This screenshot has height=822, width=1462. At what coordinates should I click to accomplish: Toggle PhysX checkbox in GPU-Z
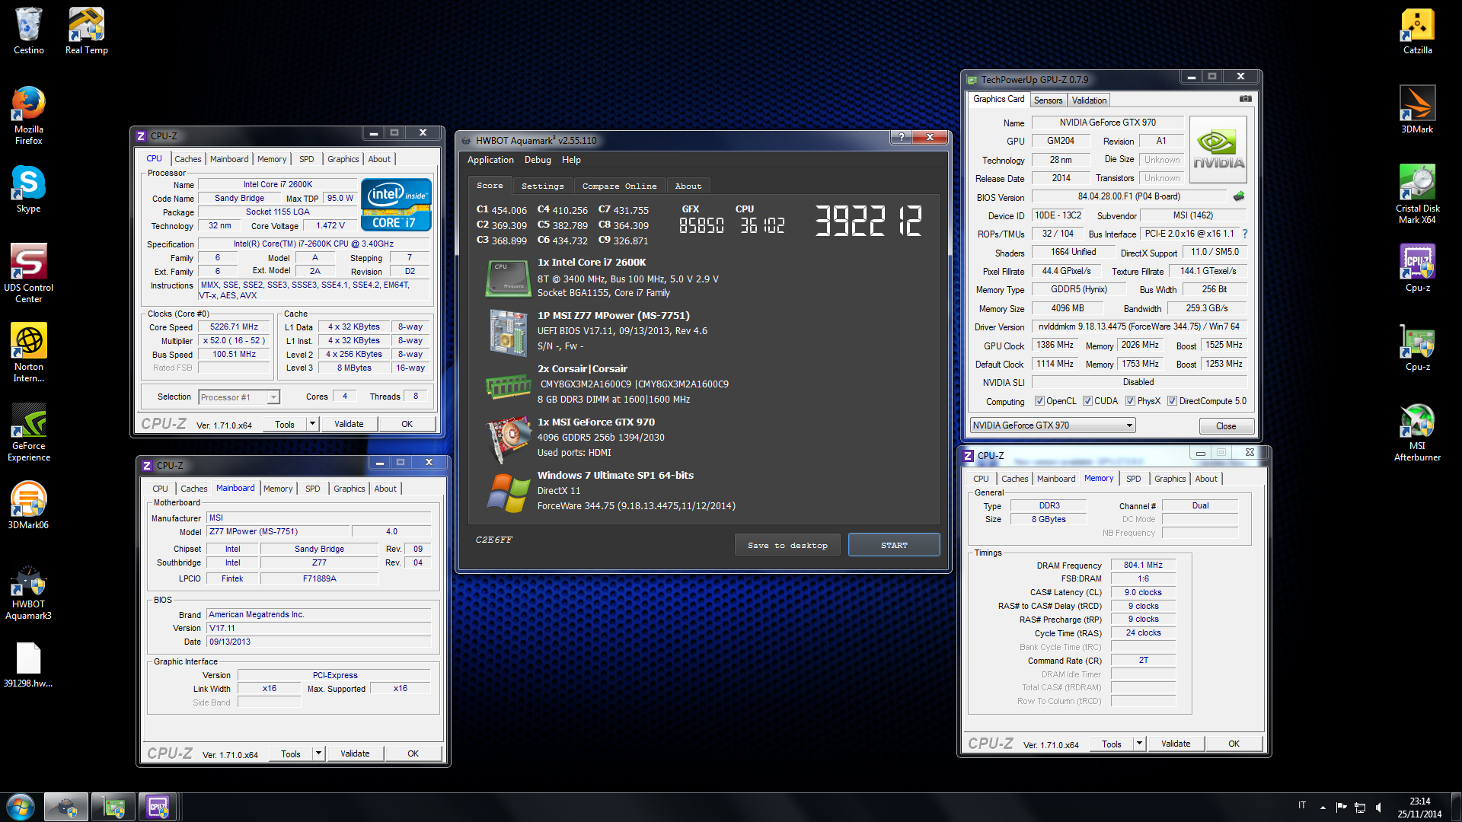(x=1130, y=401)
